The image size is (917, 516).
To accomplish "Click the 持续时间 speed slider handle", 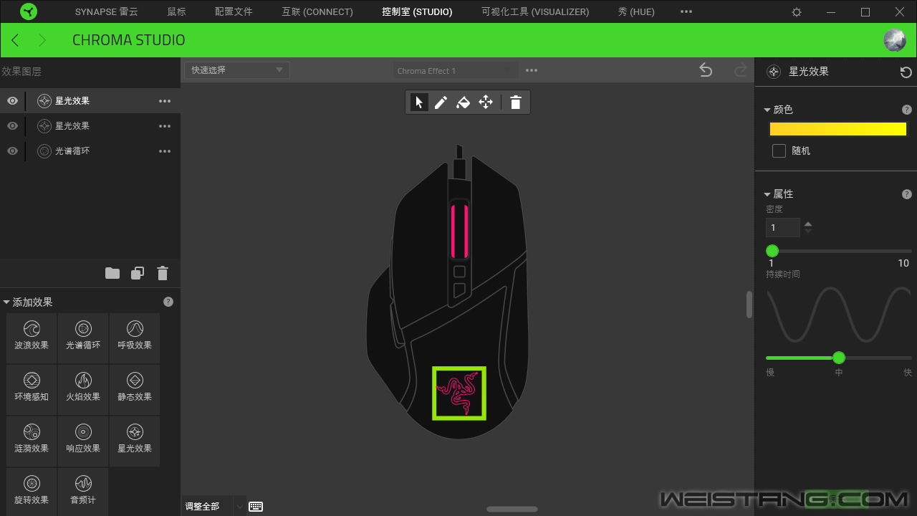I will click(x=839, y=358).
